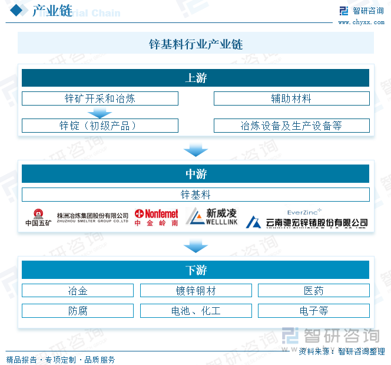
Task: Click the 冶炼设备及生产设备等 box
Action: click(x=291, y=126)
